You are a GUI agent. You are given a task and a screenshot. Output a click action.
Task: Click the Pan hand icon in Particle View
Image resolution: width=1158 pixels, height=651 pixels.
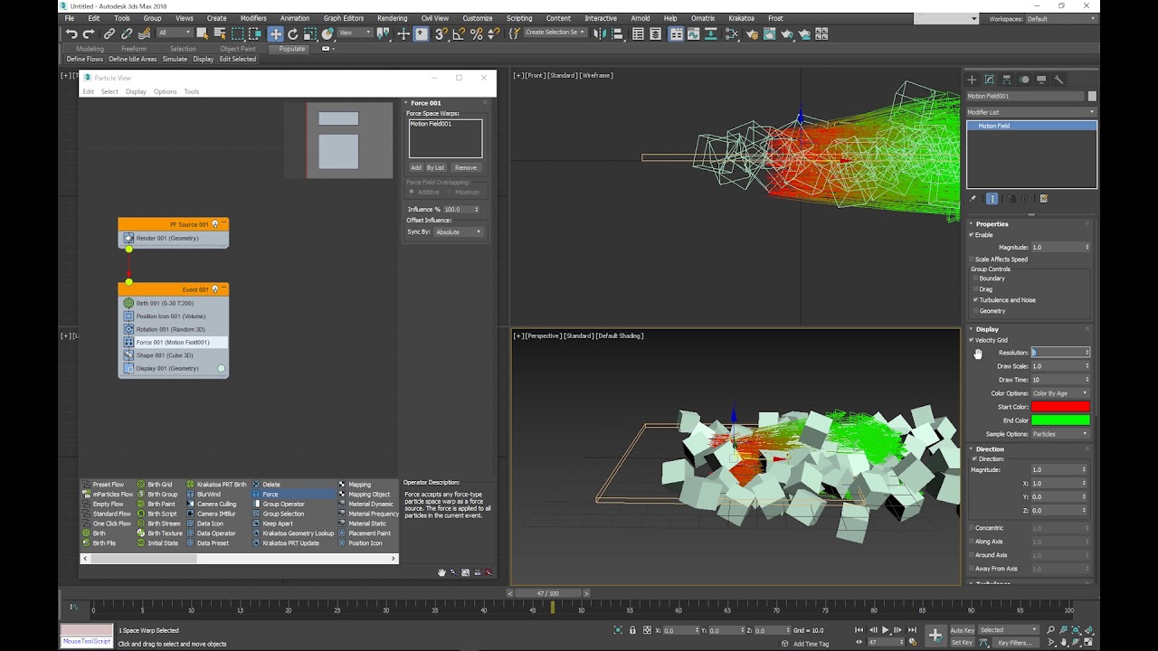point(441,572)
